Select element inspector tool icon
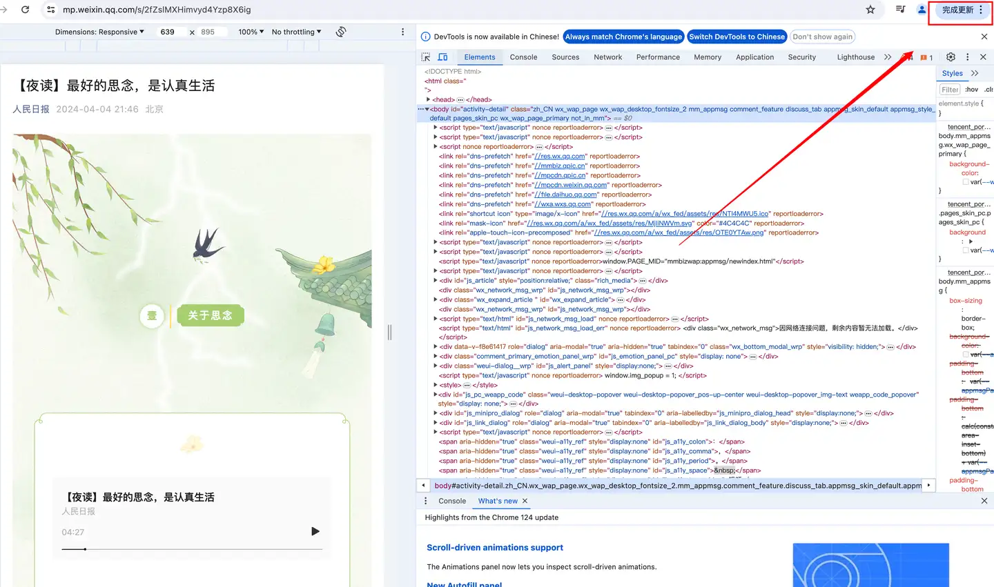Image resolution: width=994 pixels, height=587 pixels. tap(426, 57)
